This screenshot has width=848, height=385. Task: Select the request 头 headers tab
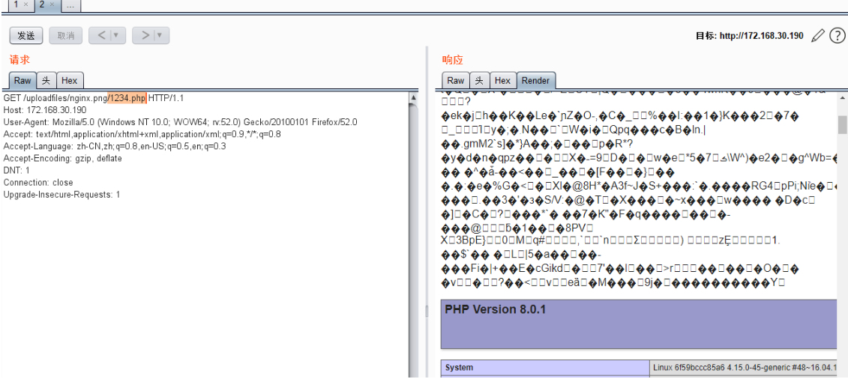[x=46, y=80]
